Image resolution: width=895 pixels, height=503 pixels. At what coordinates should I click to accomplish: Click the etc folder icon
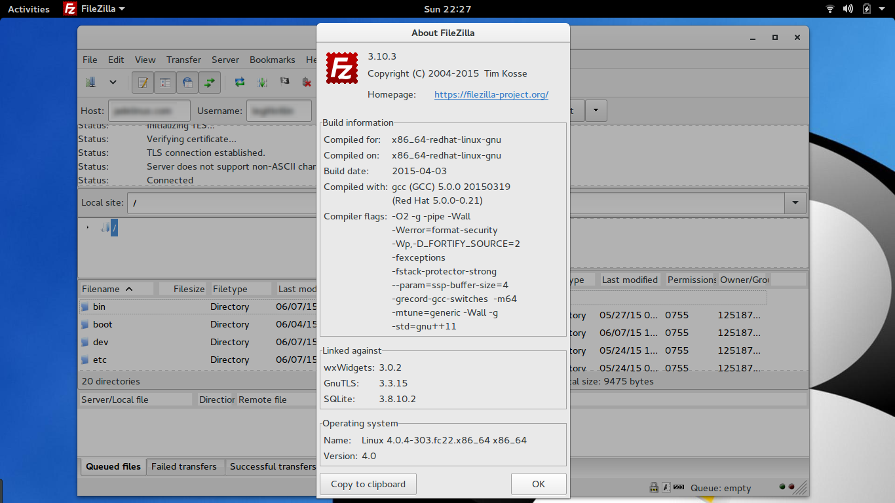point(85,360)
